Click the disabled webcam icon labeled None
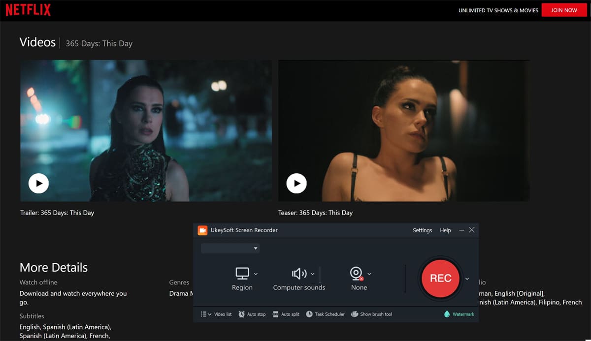 356,274
